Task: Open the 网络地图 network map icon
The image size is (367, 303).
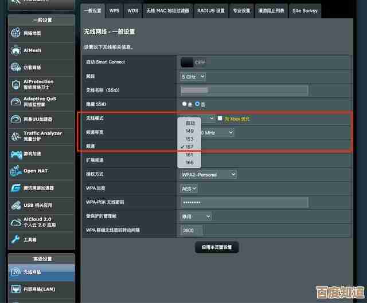Action: (15, 33)
